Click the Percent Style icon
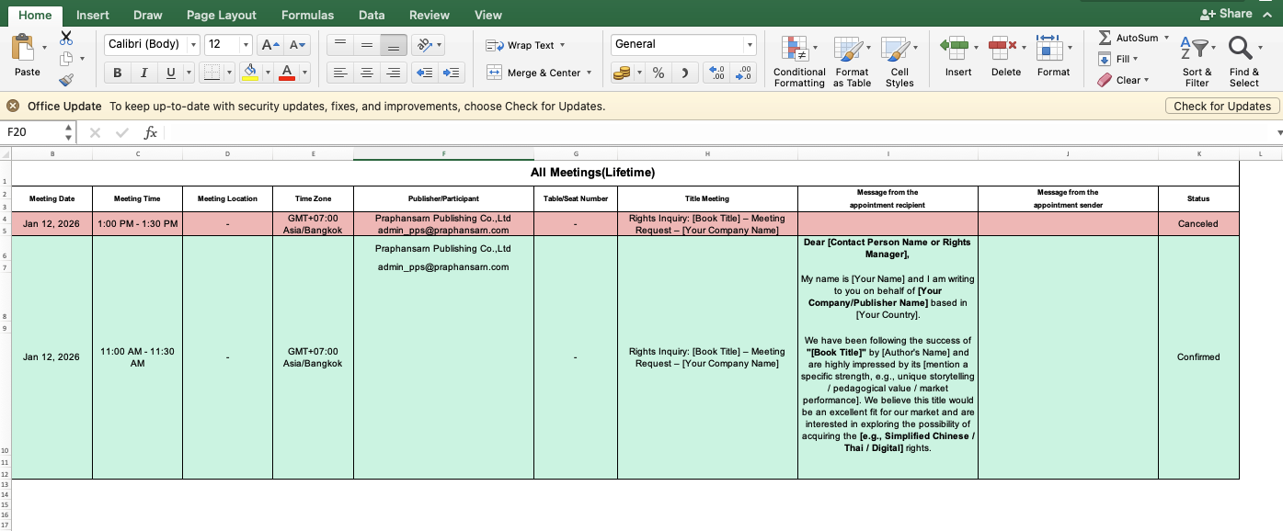 (659, 73)
